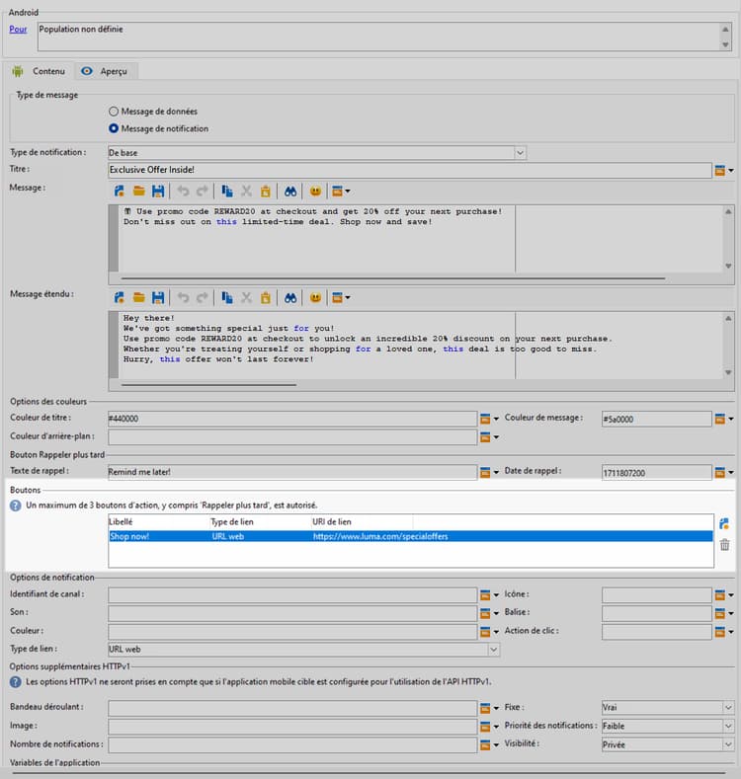Click the Redo icon in Message toolbar
This screenshot has height=779, width=741.
pos(202,192)
